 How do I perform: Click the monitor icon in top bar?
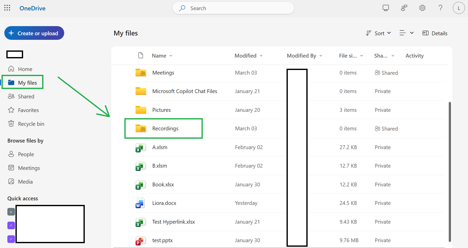(x=386, y=8)
